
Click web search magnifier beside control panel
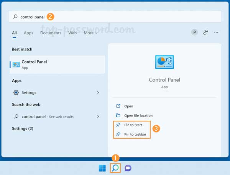click(x=16, y=117)
